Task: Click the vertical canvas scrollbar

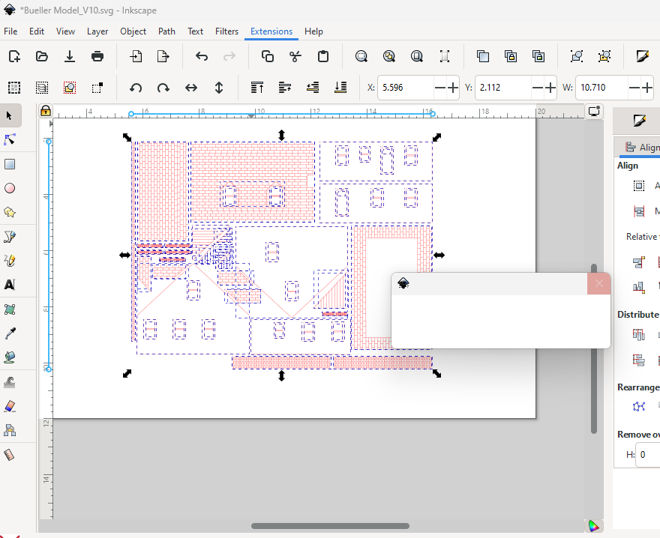Action: click(594, 348)
